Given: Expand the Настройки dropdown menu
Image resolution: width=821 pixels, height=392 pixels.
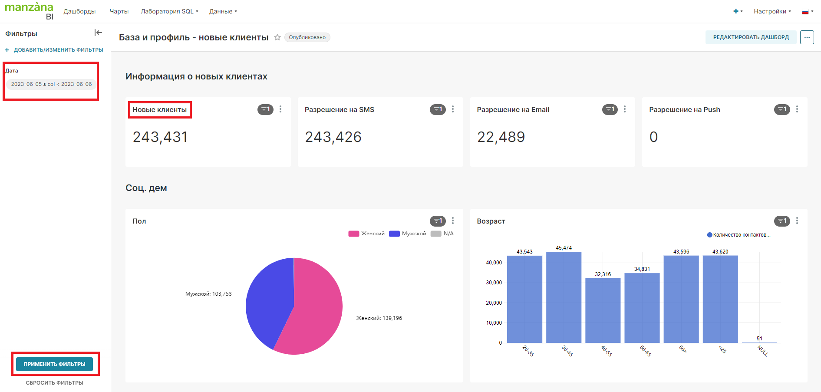Looking at the screenshot, I should [772, 11].
